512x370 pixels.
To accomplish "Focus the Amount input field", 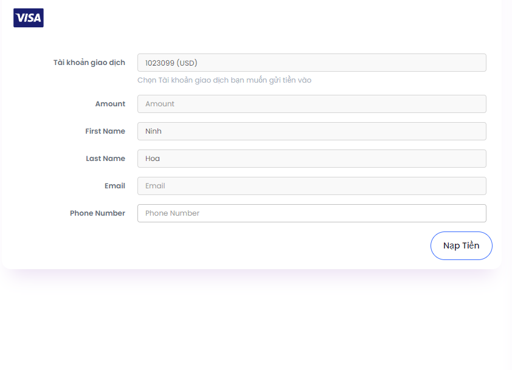I will click(x=312, y=104).
